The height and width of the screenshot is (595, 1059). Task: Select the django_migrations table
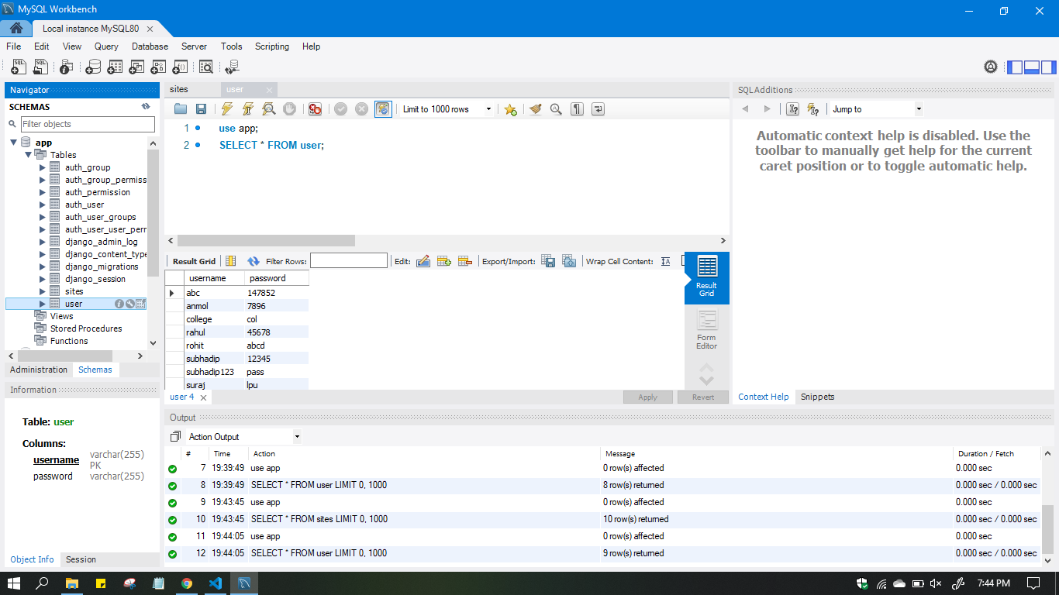pos(102,267)
